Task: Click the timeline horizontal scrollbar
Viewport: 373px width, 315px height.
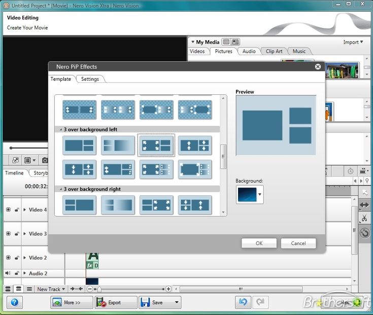Action: pyautogui.click(x=241, y=289)
